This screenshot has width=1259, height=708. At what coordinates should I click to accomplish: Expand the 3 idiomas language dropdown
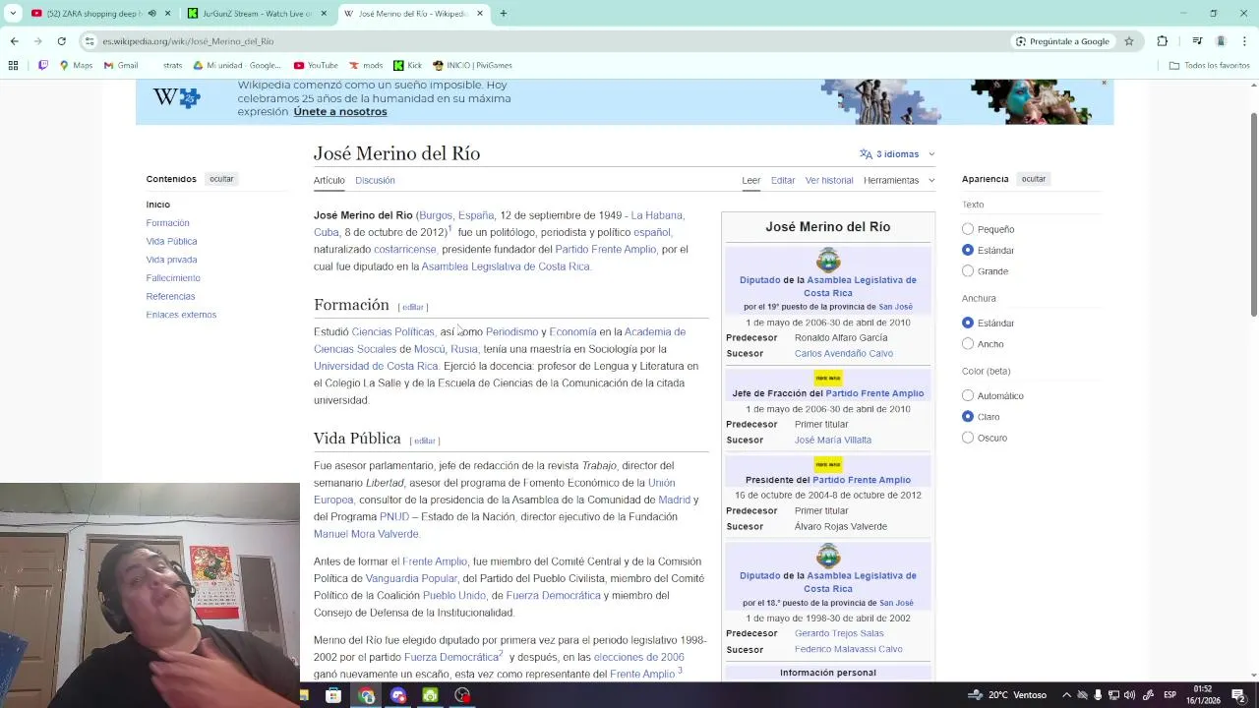click(x=897, y=154)
